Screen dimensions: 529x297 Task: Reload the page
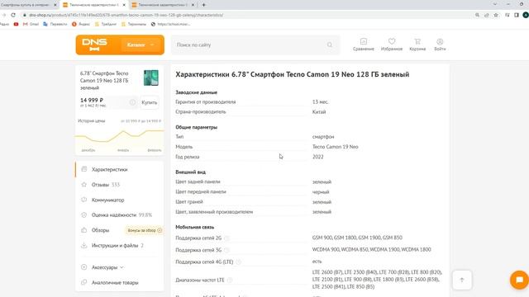point(13,15)
